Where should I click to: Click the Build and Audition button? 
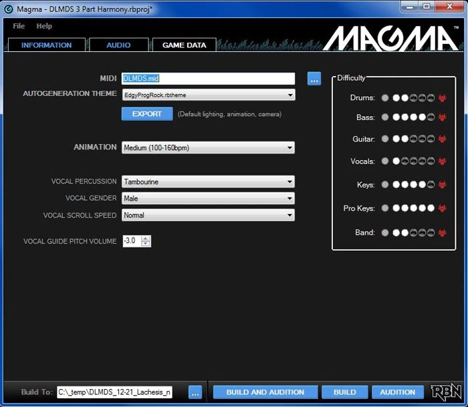point(265,392)
